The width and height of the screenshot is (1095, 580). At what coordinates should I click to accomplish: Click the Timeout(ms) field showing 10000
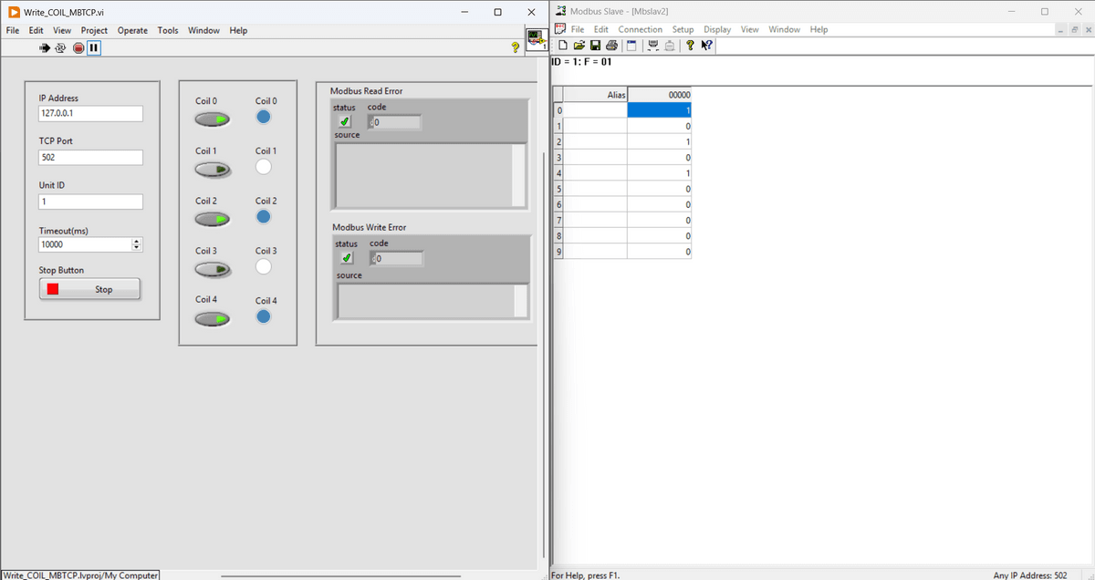click(x=85, y=244)
